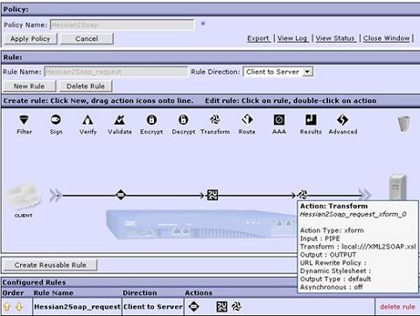This screenshot has width=420, height=316.
Task: Click the delete rule link
Action: point(397,306)
